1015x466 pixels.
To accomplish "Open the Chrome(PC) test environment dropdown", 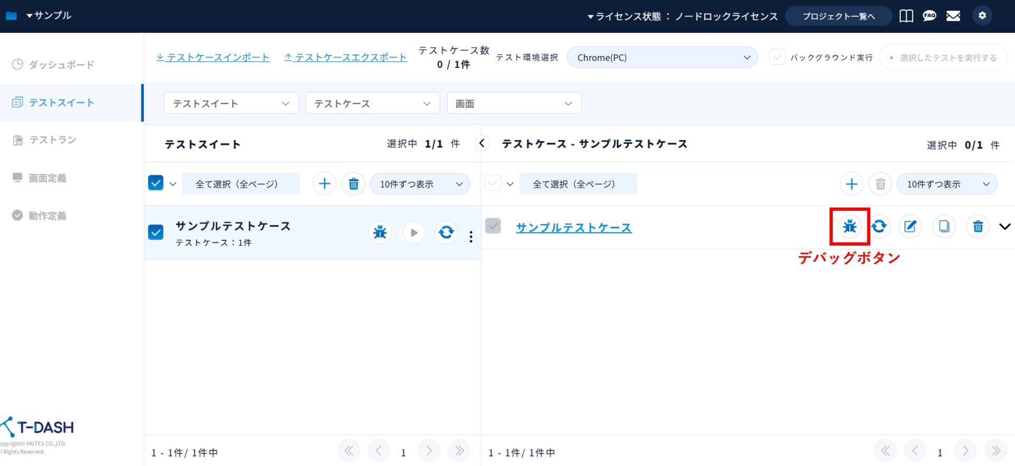I will (662, 58).
